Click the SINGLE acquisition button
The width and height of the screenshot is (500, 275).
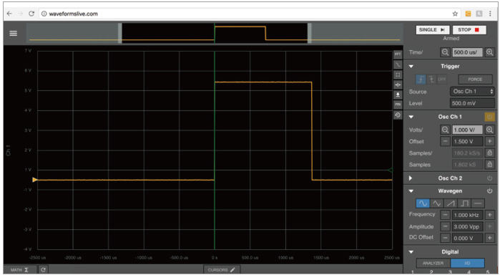point(432,29)
